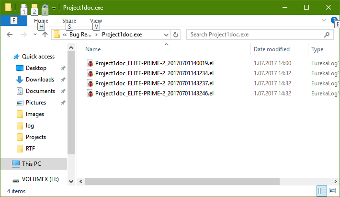The width and height of the screenshot is (340, 197).
Task: Sort files by Date modified column
Action: click(x=272, y=49)
